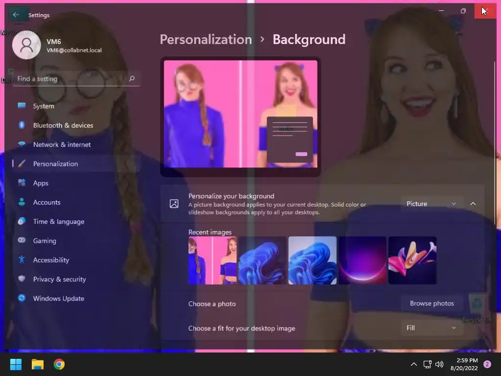Select the dark blue bloom recent image
501x376 pixels.
click(x=262, y=260)
